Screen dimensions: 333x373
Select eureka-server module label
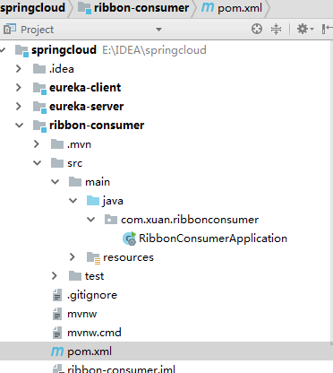click(86, 107)
